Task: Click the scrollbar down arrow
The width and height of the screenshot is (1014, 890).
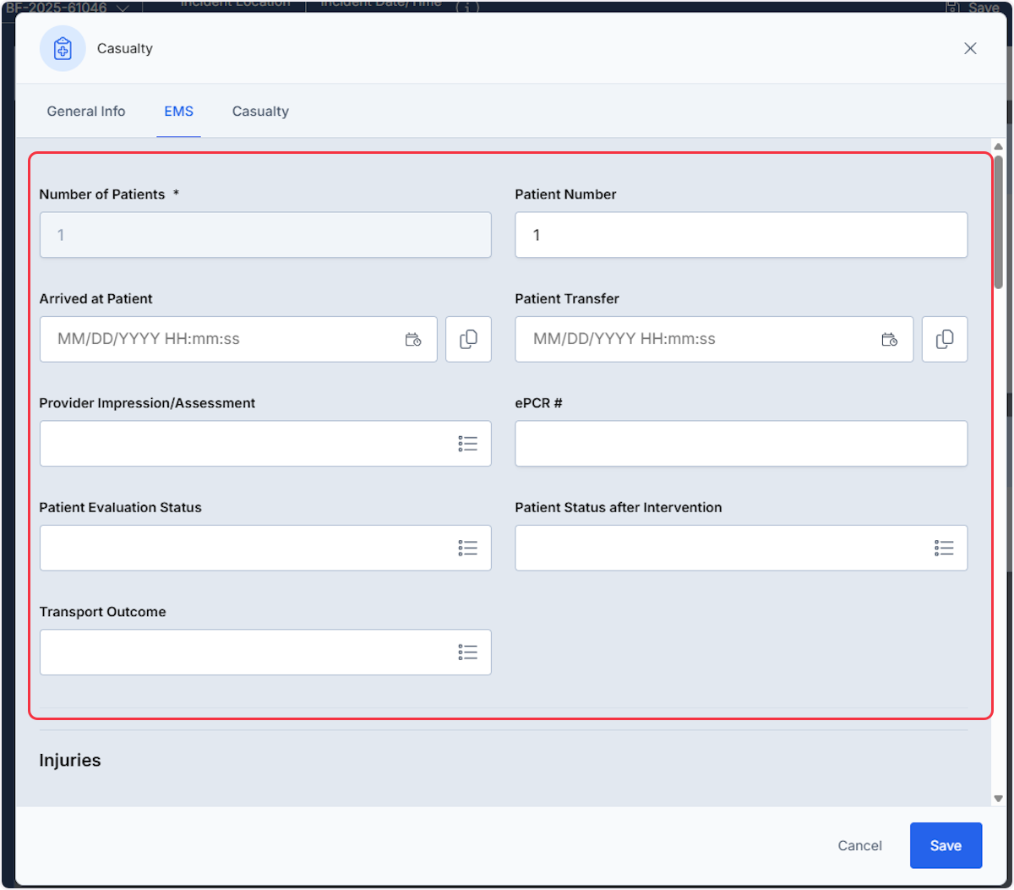Action: pos(998,799)
